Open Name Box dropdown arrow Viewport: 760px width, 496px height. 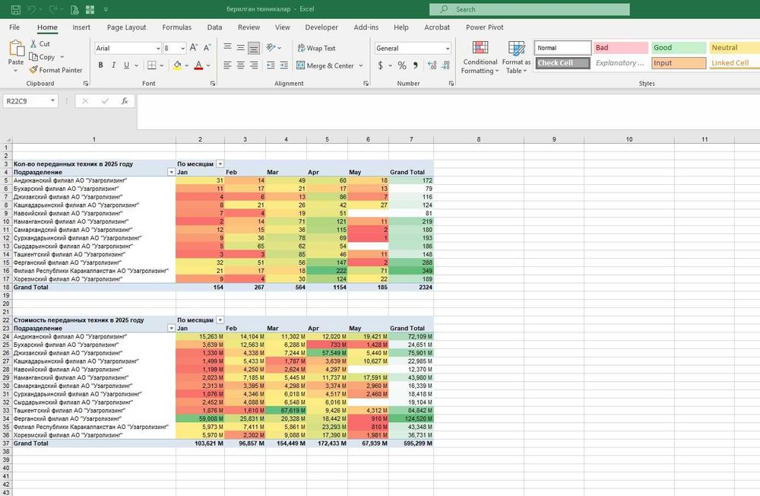tap(52, 101)
